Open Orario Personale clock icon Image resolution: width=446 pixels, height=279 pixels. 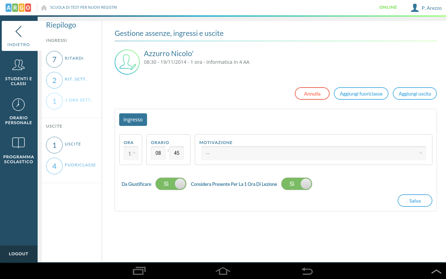click(18, 105)
